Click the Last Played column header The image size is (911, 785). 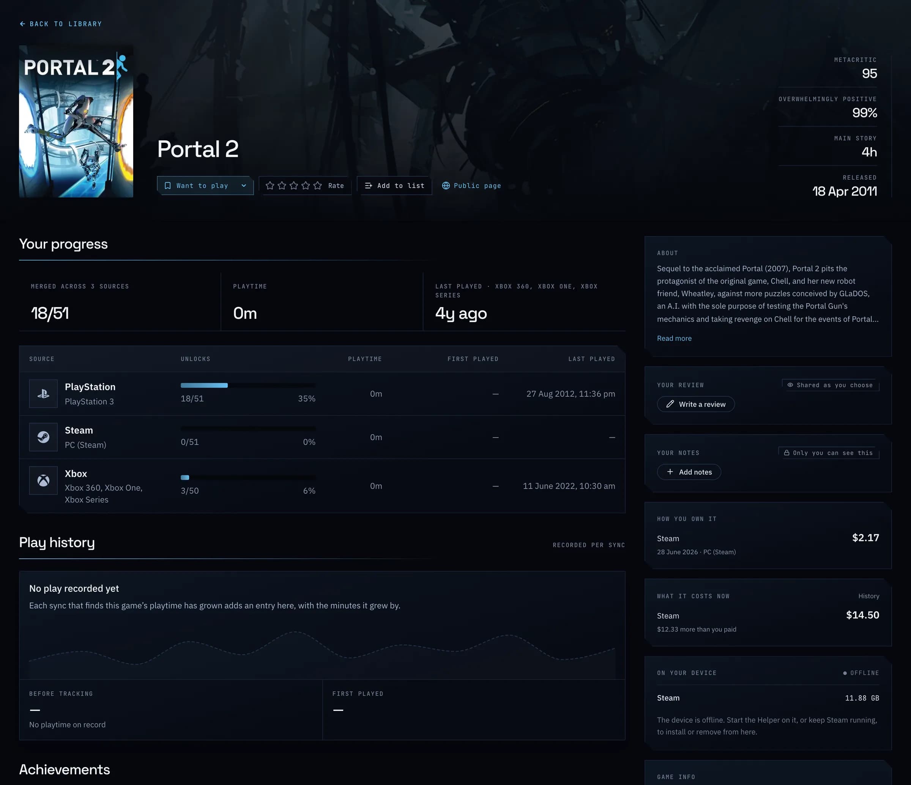(591, 359)
